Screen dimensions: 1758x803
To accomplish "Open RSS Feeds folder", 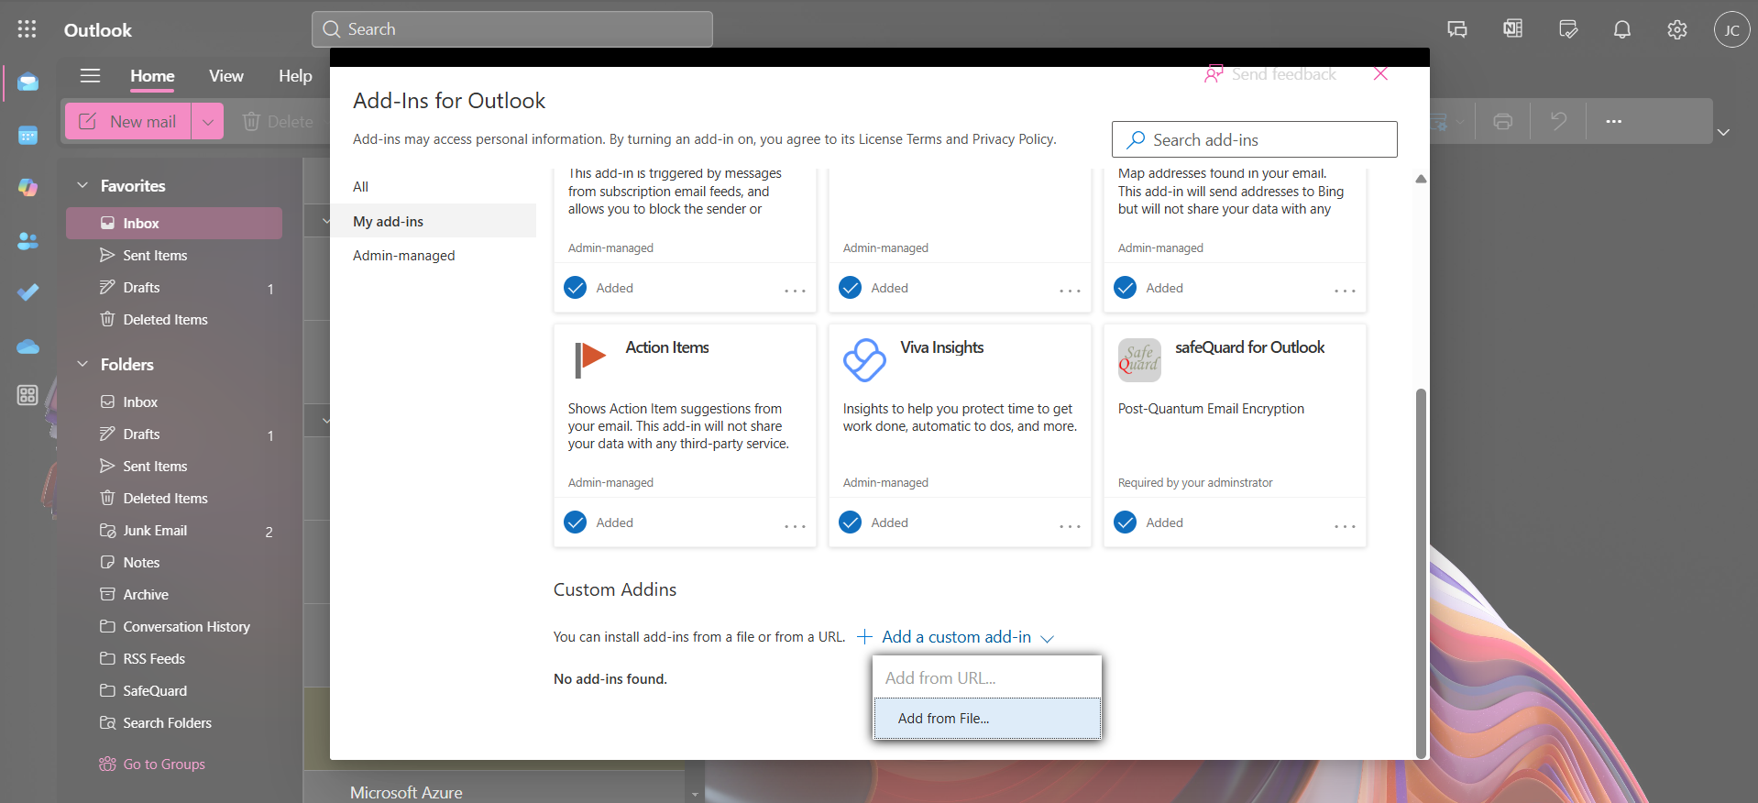I will click(x=174, y=658).
